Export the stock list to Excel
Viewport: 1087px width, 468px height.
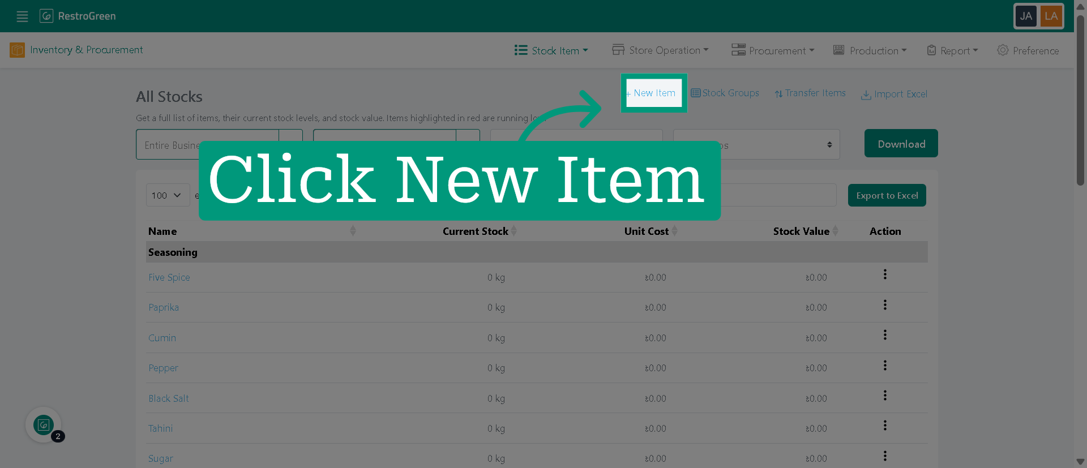[x=887, y=195]
